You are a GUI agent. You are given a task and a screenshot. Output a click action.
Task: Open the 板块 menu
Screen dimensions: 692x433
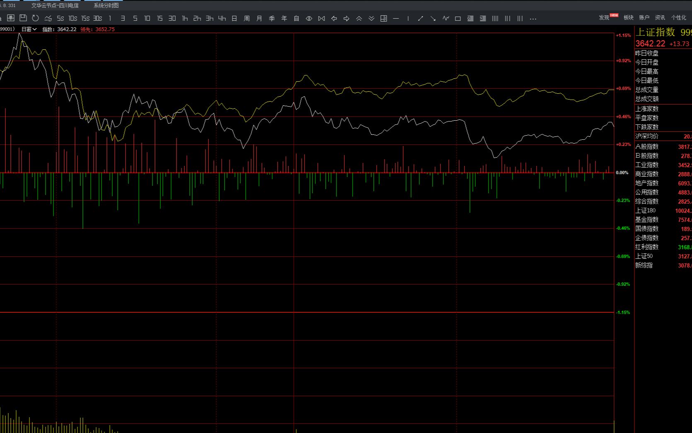(629, 17)
